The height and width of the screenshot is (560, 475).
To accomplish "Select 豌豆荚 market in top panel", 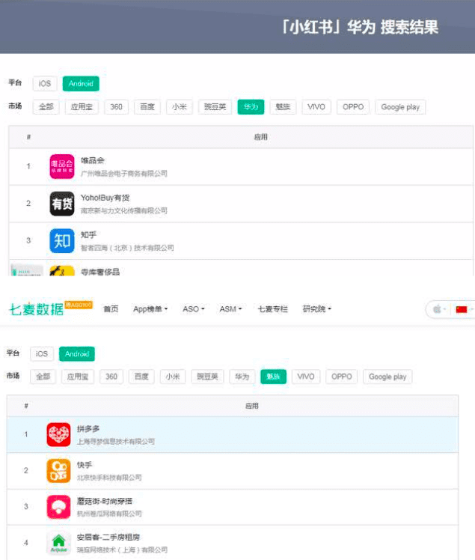I will [x=215, y=107].
